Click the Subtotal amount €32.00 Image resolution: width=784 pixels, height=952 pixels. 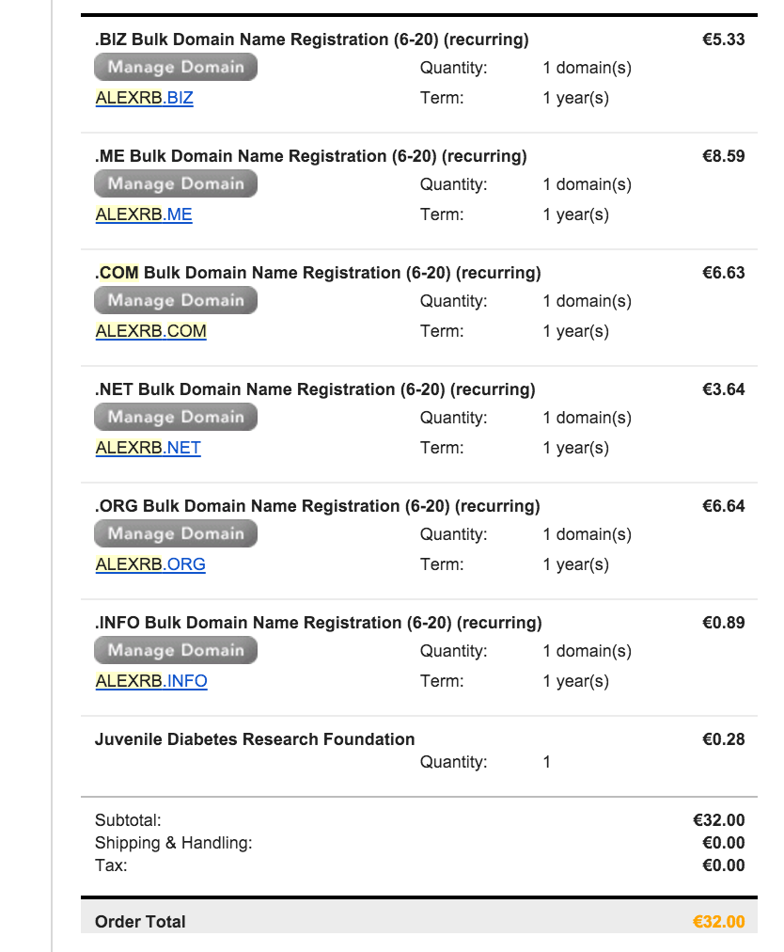(x=718, y=820)
